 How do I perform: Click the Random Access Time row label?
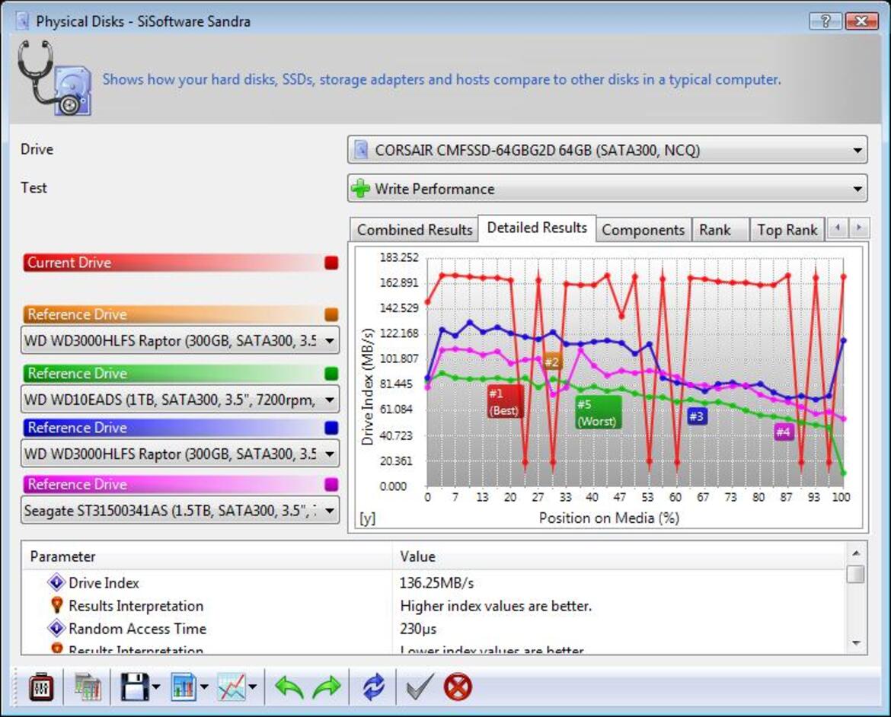[x=138, y=629]
